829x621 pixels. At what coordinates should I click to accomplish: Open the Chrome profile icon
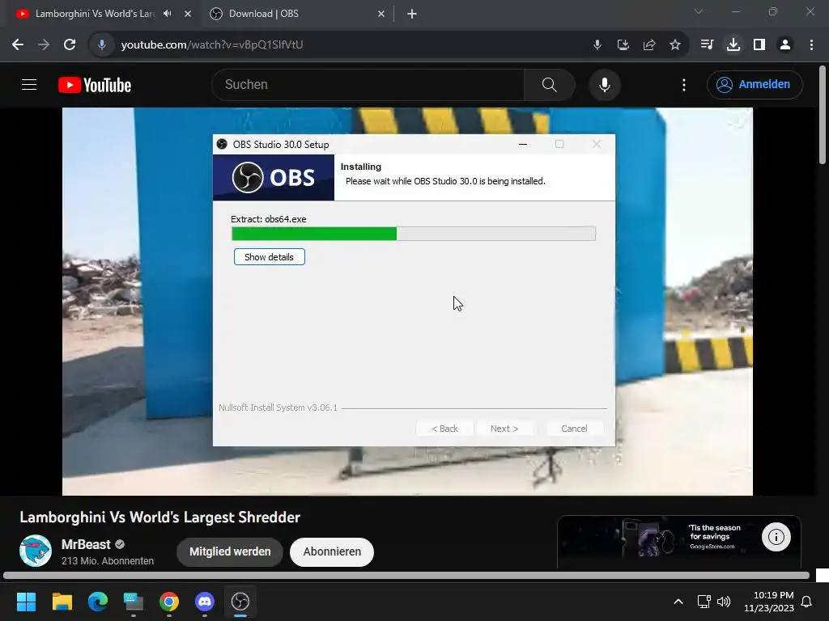pos(785,45)
